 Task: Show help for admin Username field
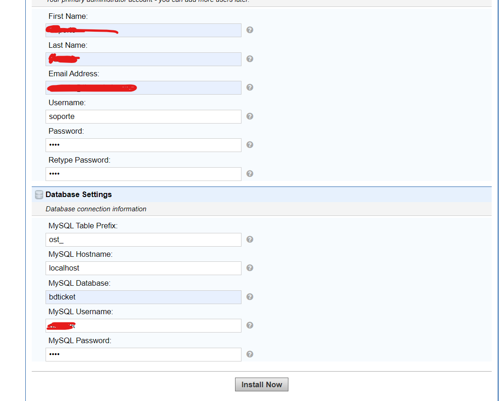250,116
